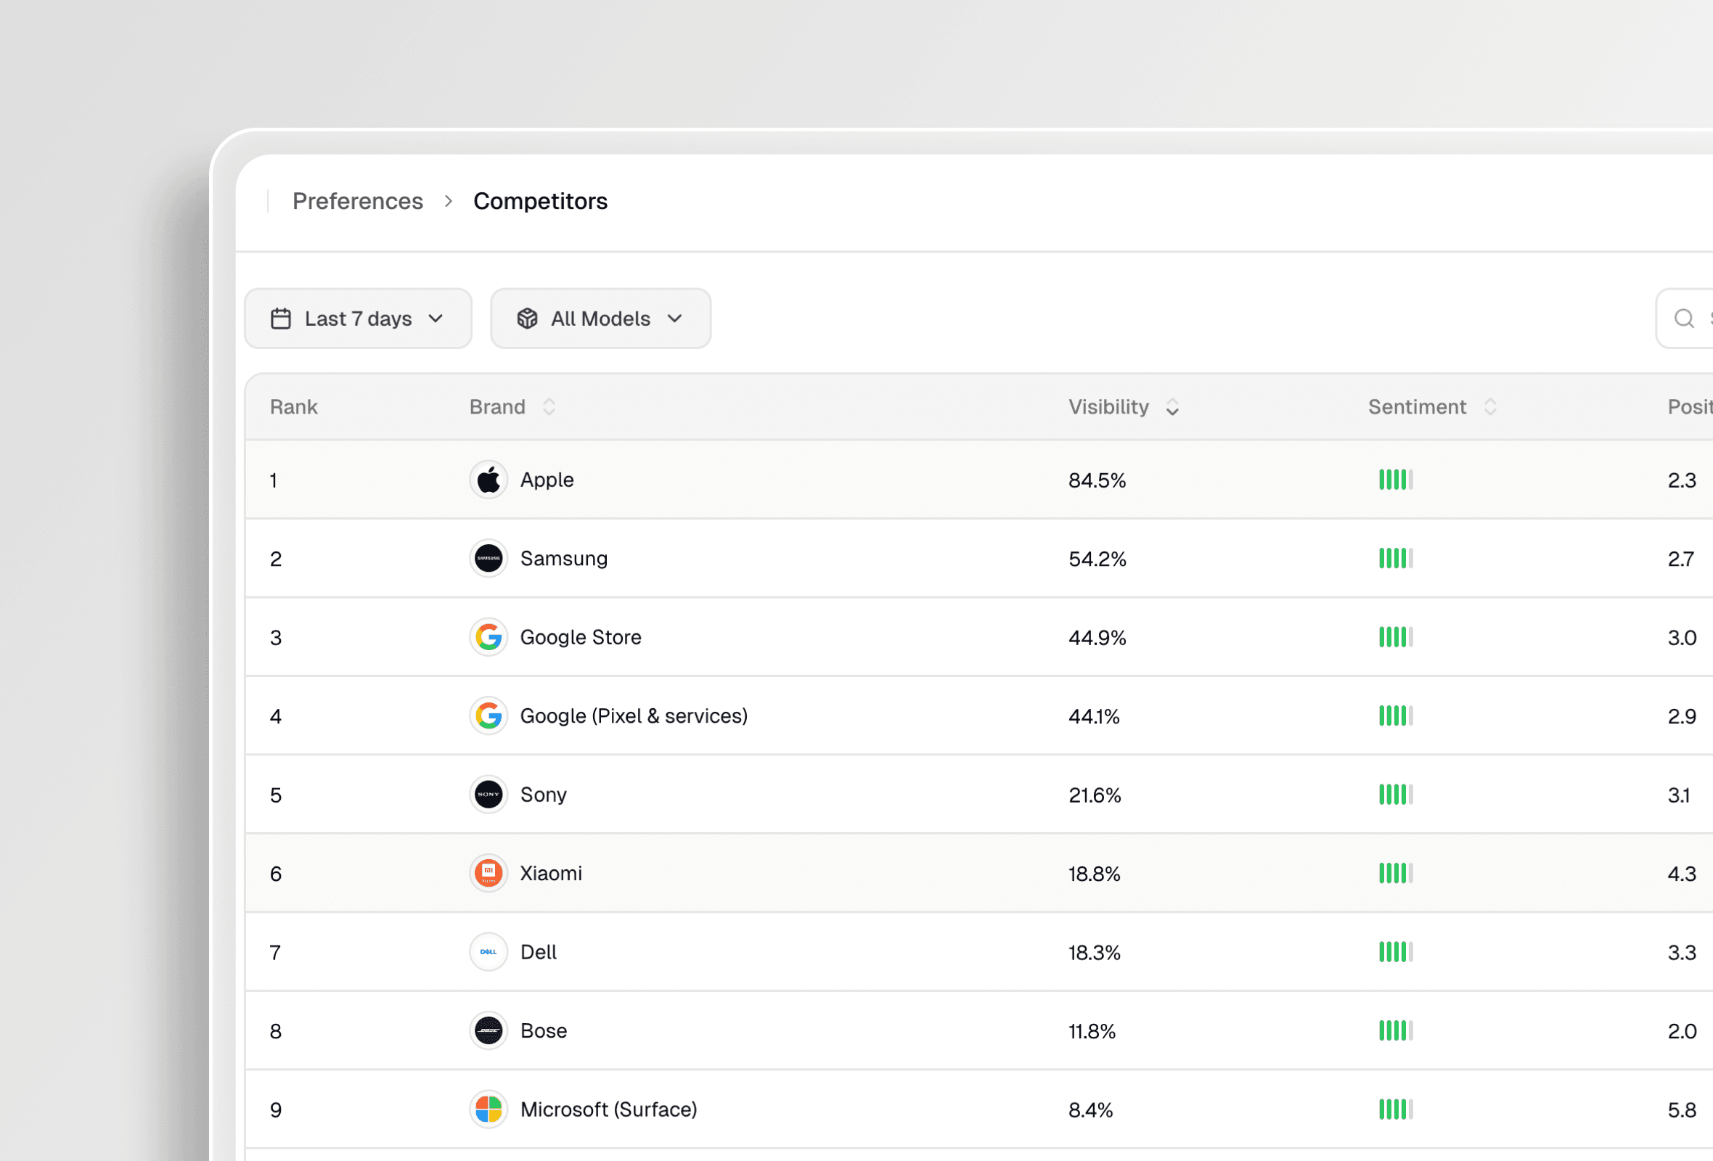Open the Google (Pixel & services) entry

(633, 715)
